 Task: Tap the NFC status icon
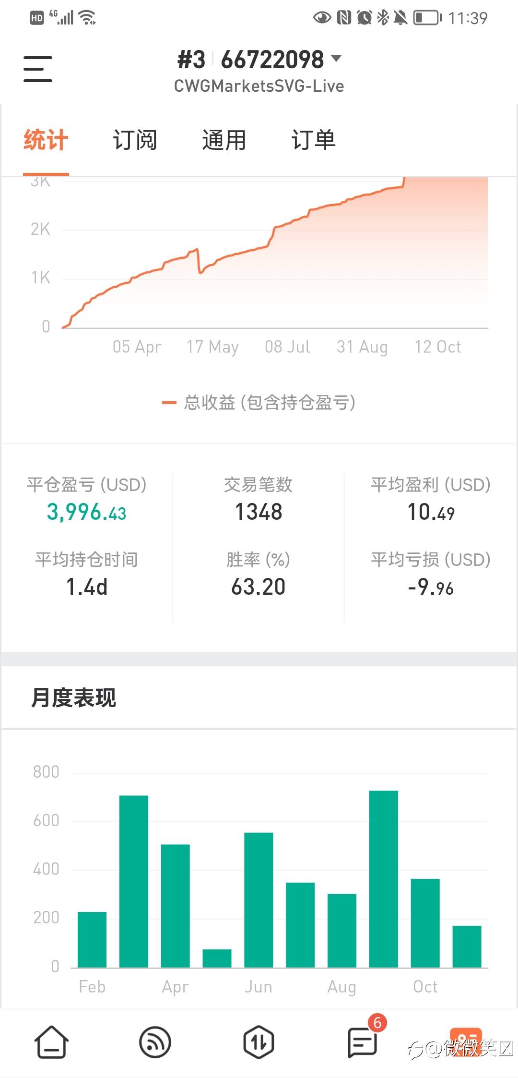pos(344,18)
